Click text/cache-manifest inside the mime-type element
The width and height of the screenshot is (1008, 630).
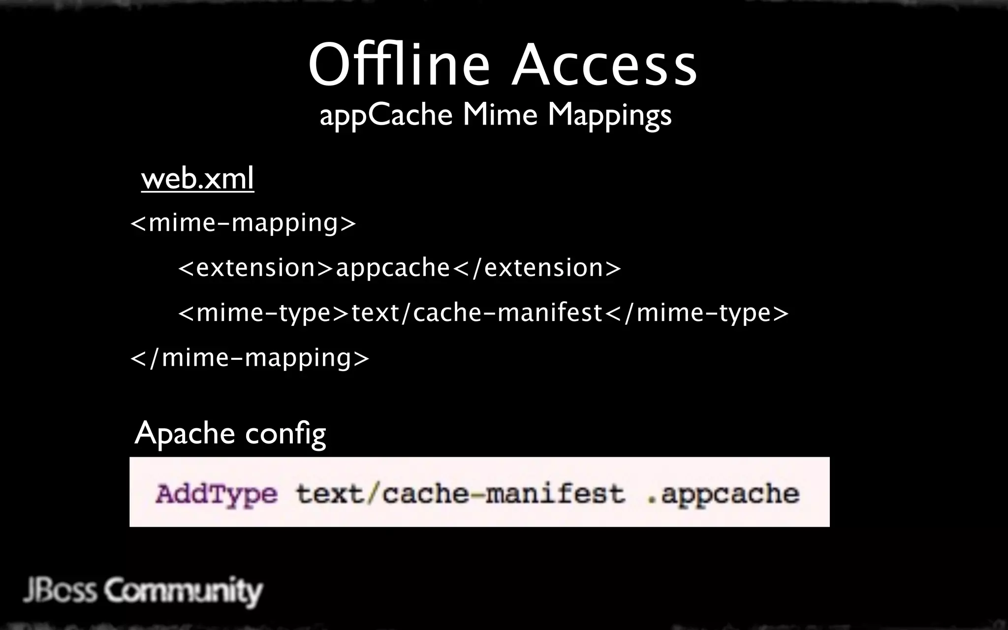pyautogui.click(x=476, y=313)
